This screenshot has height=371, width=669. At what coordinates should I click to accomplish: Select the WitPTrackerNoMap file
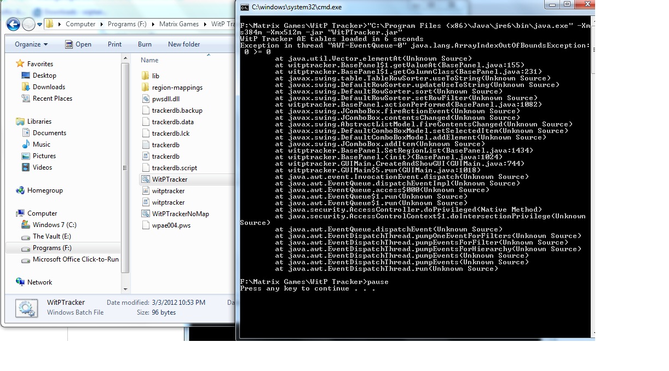[x=175, y=214]
